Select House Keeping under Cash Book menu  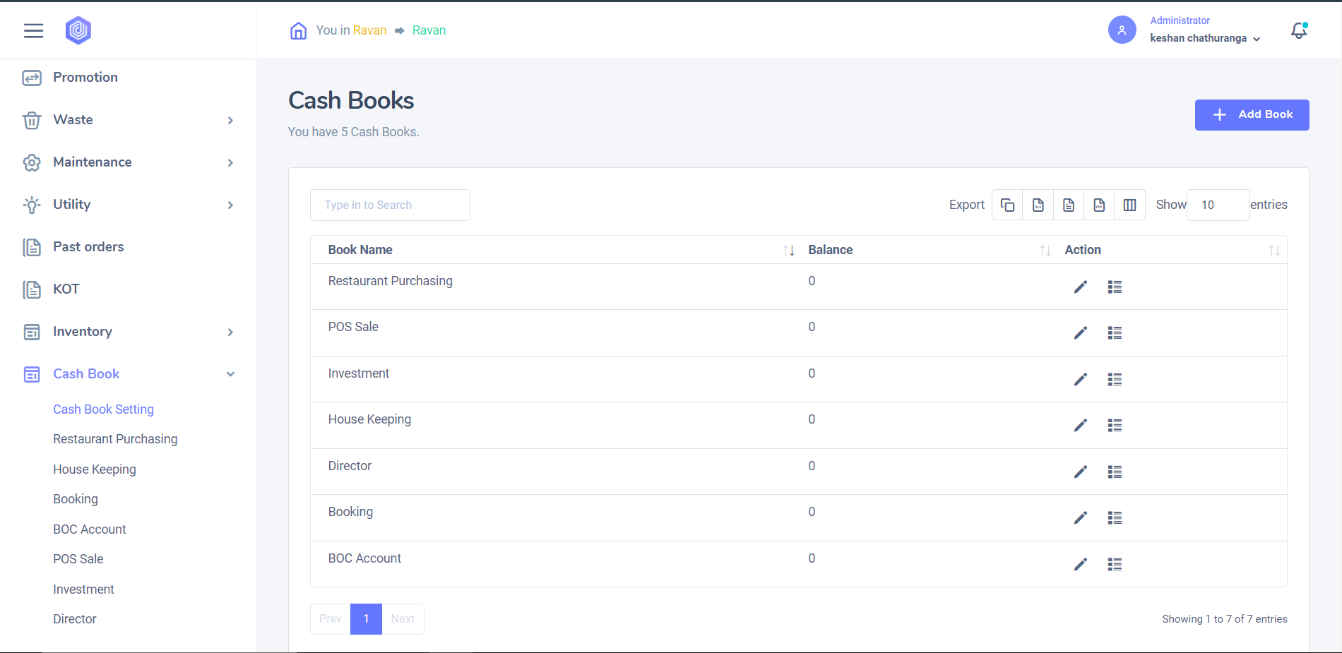tap(95, 469)
